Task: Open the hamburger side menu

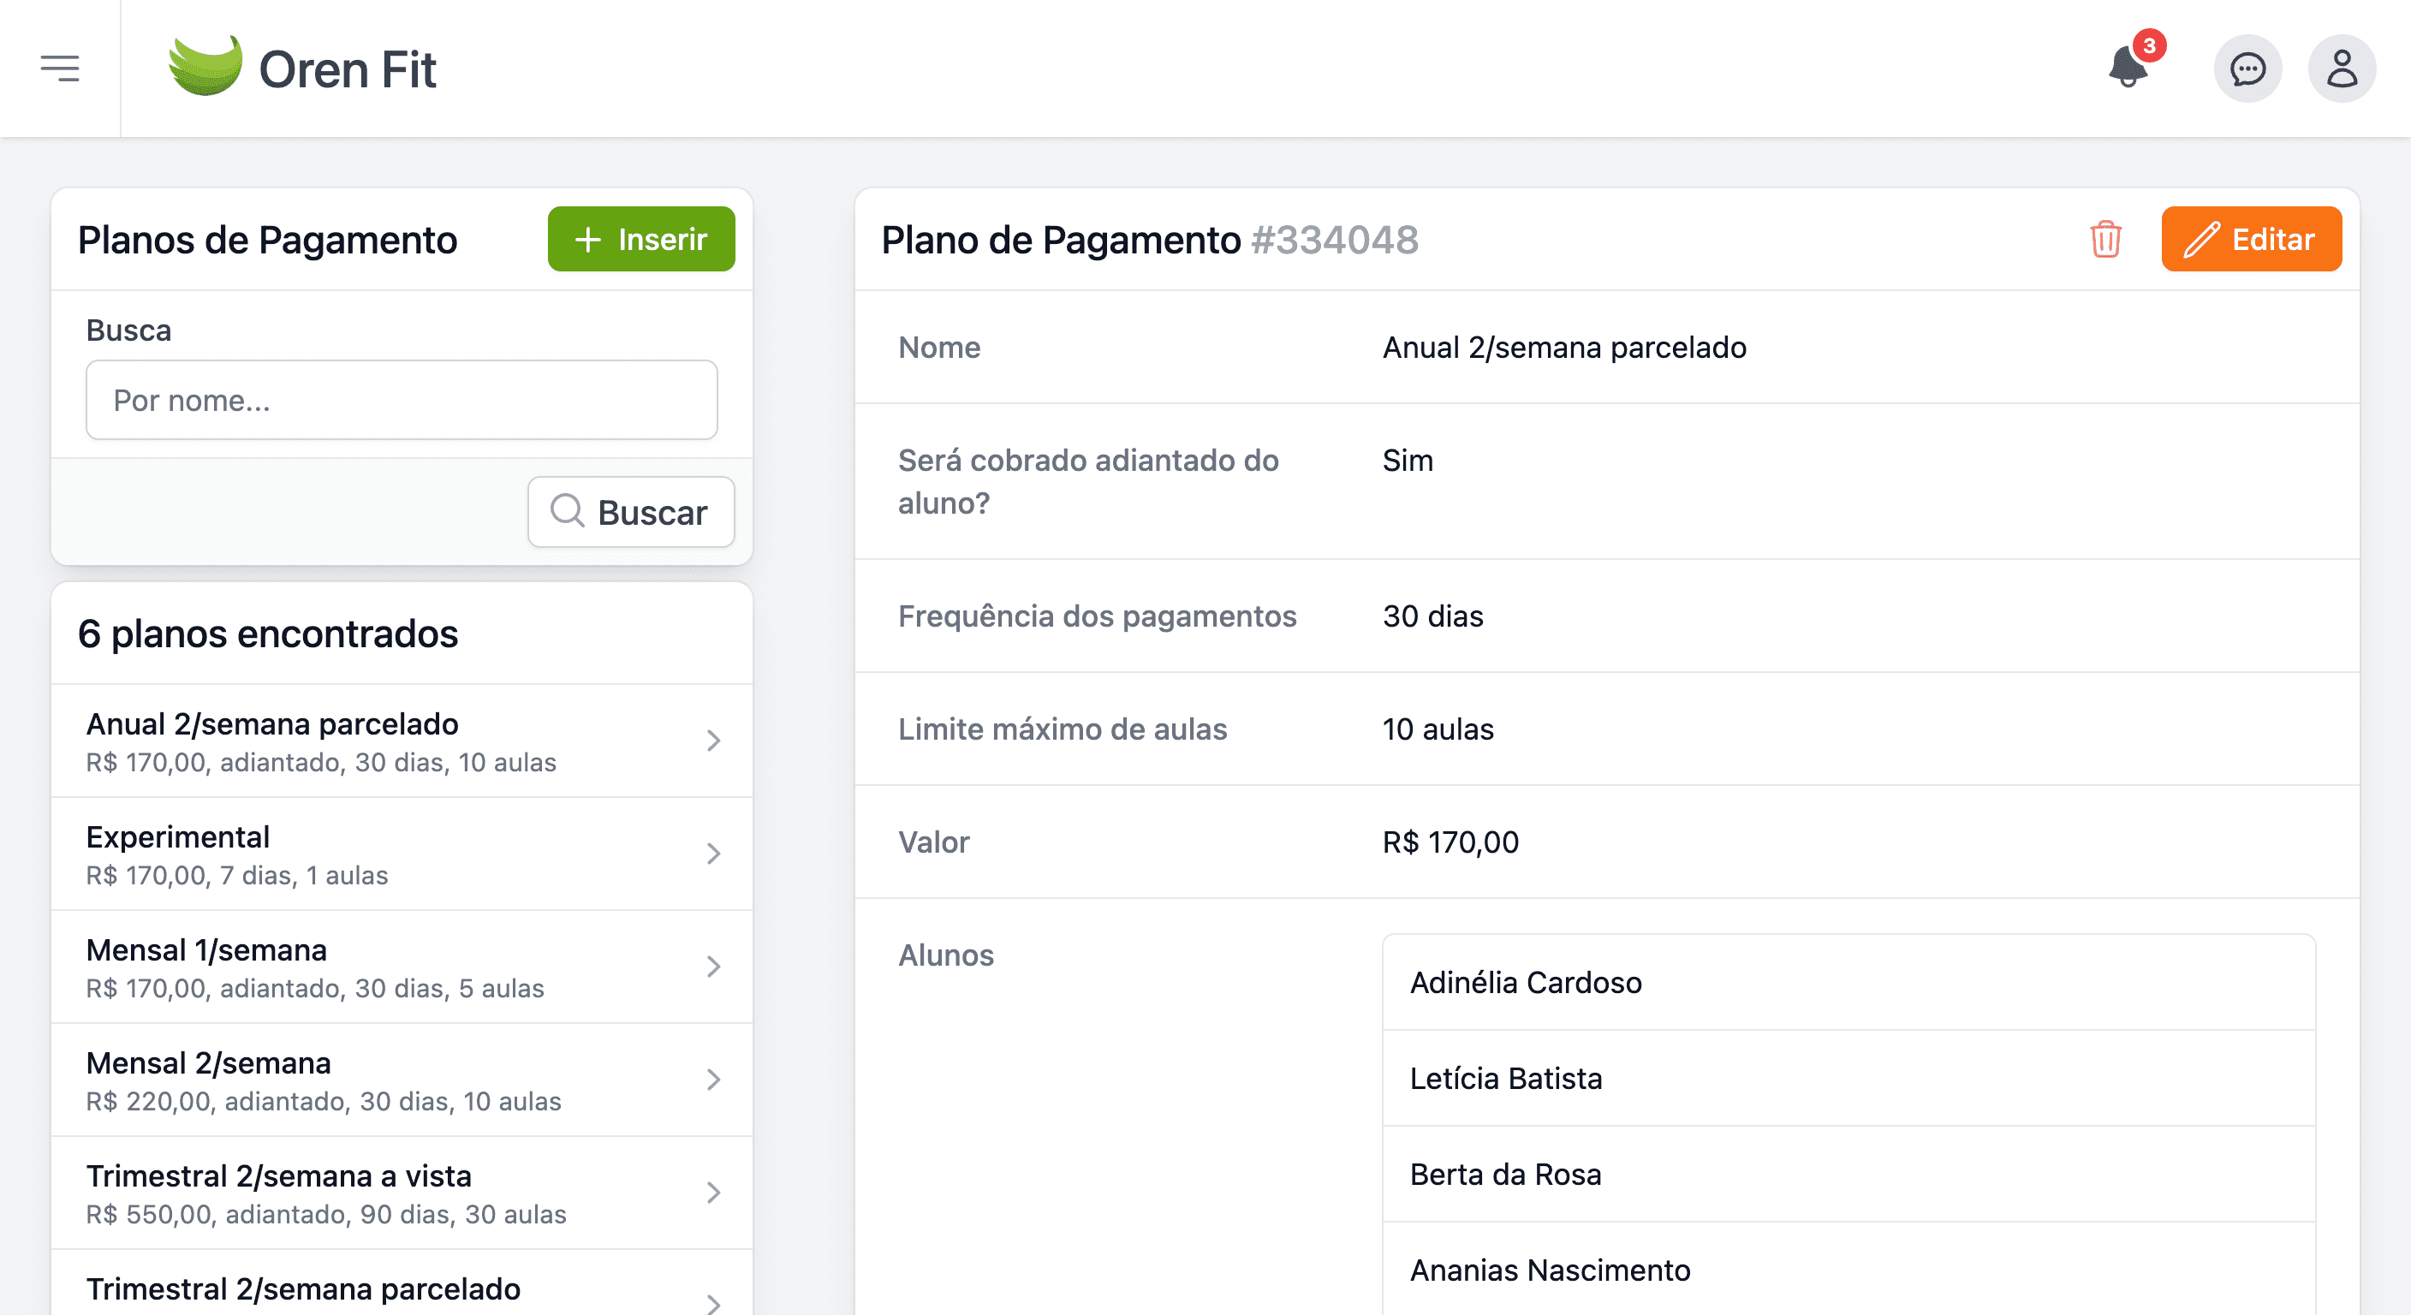Action: point(60,68)
